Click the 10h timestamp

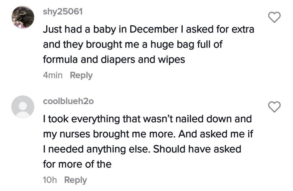(x=50, y=180)
